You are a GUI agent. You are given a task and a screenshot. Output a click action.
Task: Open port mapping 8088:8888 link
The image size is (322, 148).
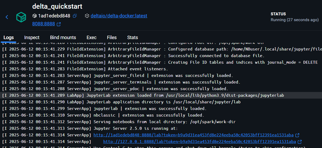click(x=43, y=24)
